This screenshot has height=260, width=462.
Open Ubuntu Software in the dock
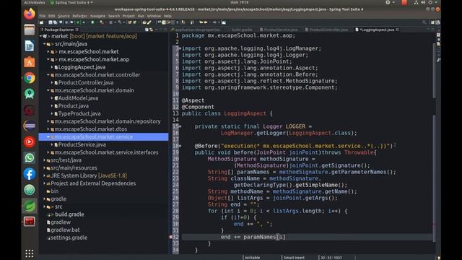tap(29, 62)
